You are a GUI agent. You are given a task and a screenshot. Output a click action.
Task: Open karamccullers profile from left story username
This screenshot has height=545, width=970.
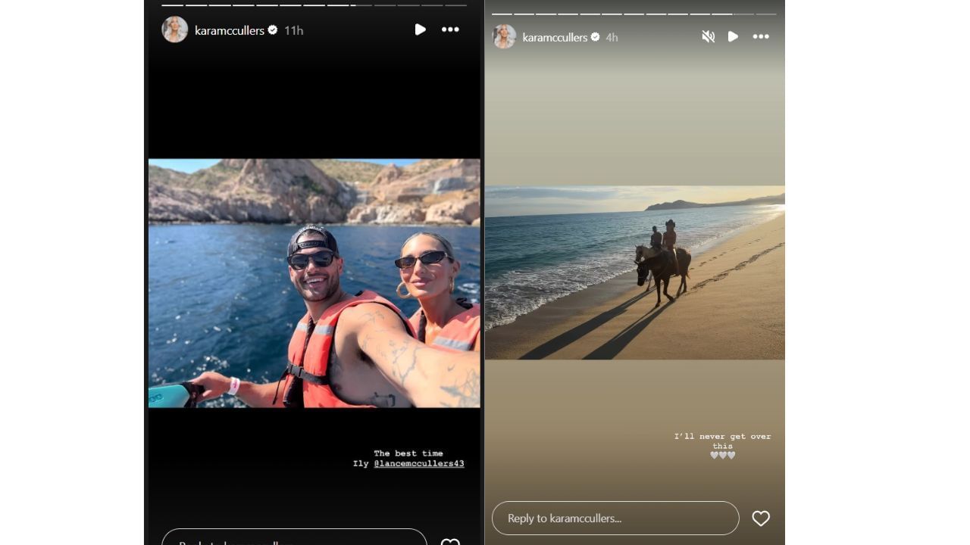(229, 30)
